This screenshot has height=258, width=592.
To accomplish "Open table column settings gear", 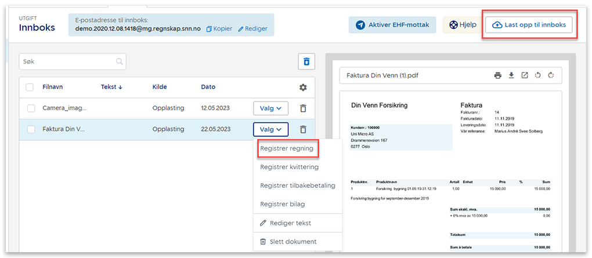I will [303, 88].
